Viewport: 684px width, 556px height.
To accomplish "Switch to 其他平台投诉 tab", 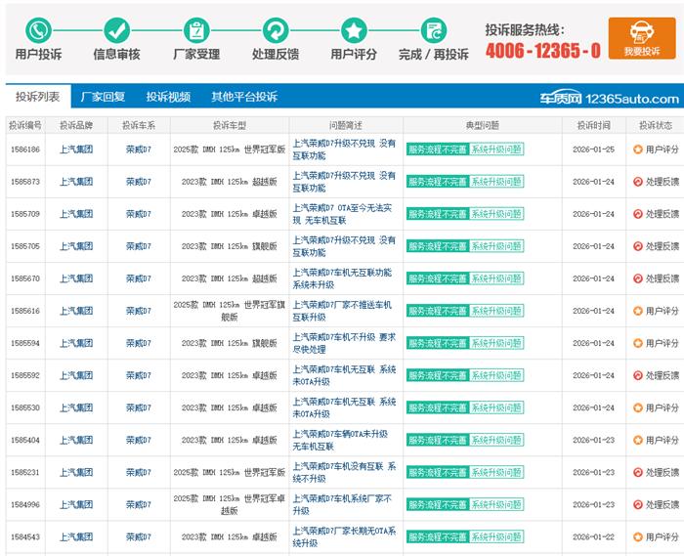I will click(244, 97).
